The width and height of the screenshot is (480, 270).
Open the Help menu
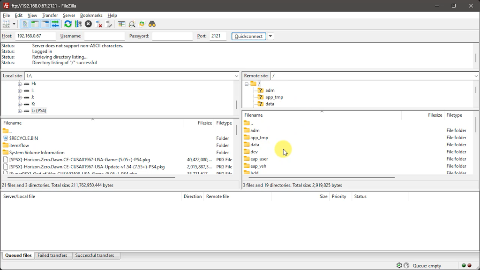(x=112, y=15)
